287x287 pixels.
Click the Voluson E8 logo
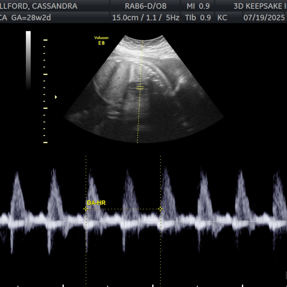101,40
